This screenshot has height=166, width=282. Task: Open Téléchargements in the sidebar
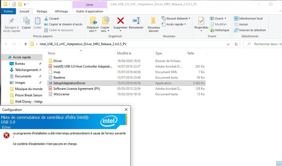coord(27,70)
